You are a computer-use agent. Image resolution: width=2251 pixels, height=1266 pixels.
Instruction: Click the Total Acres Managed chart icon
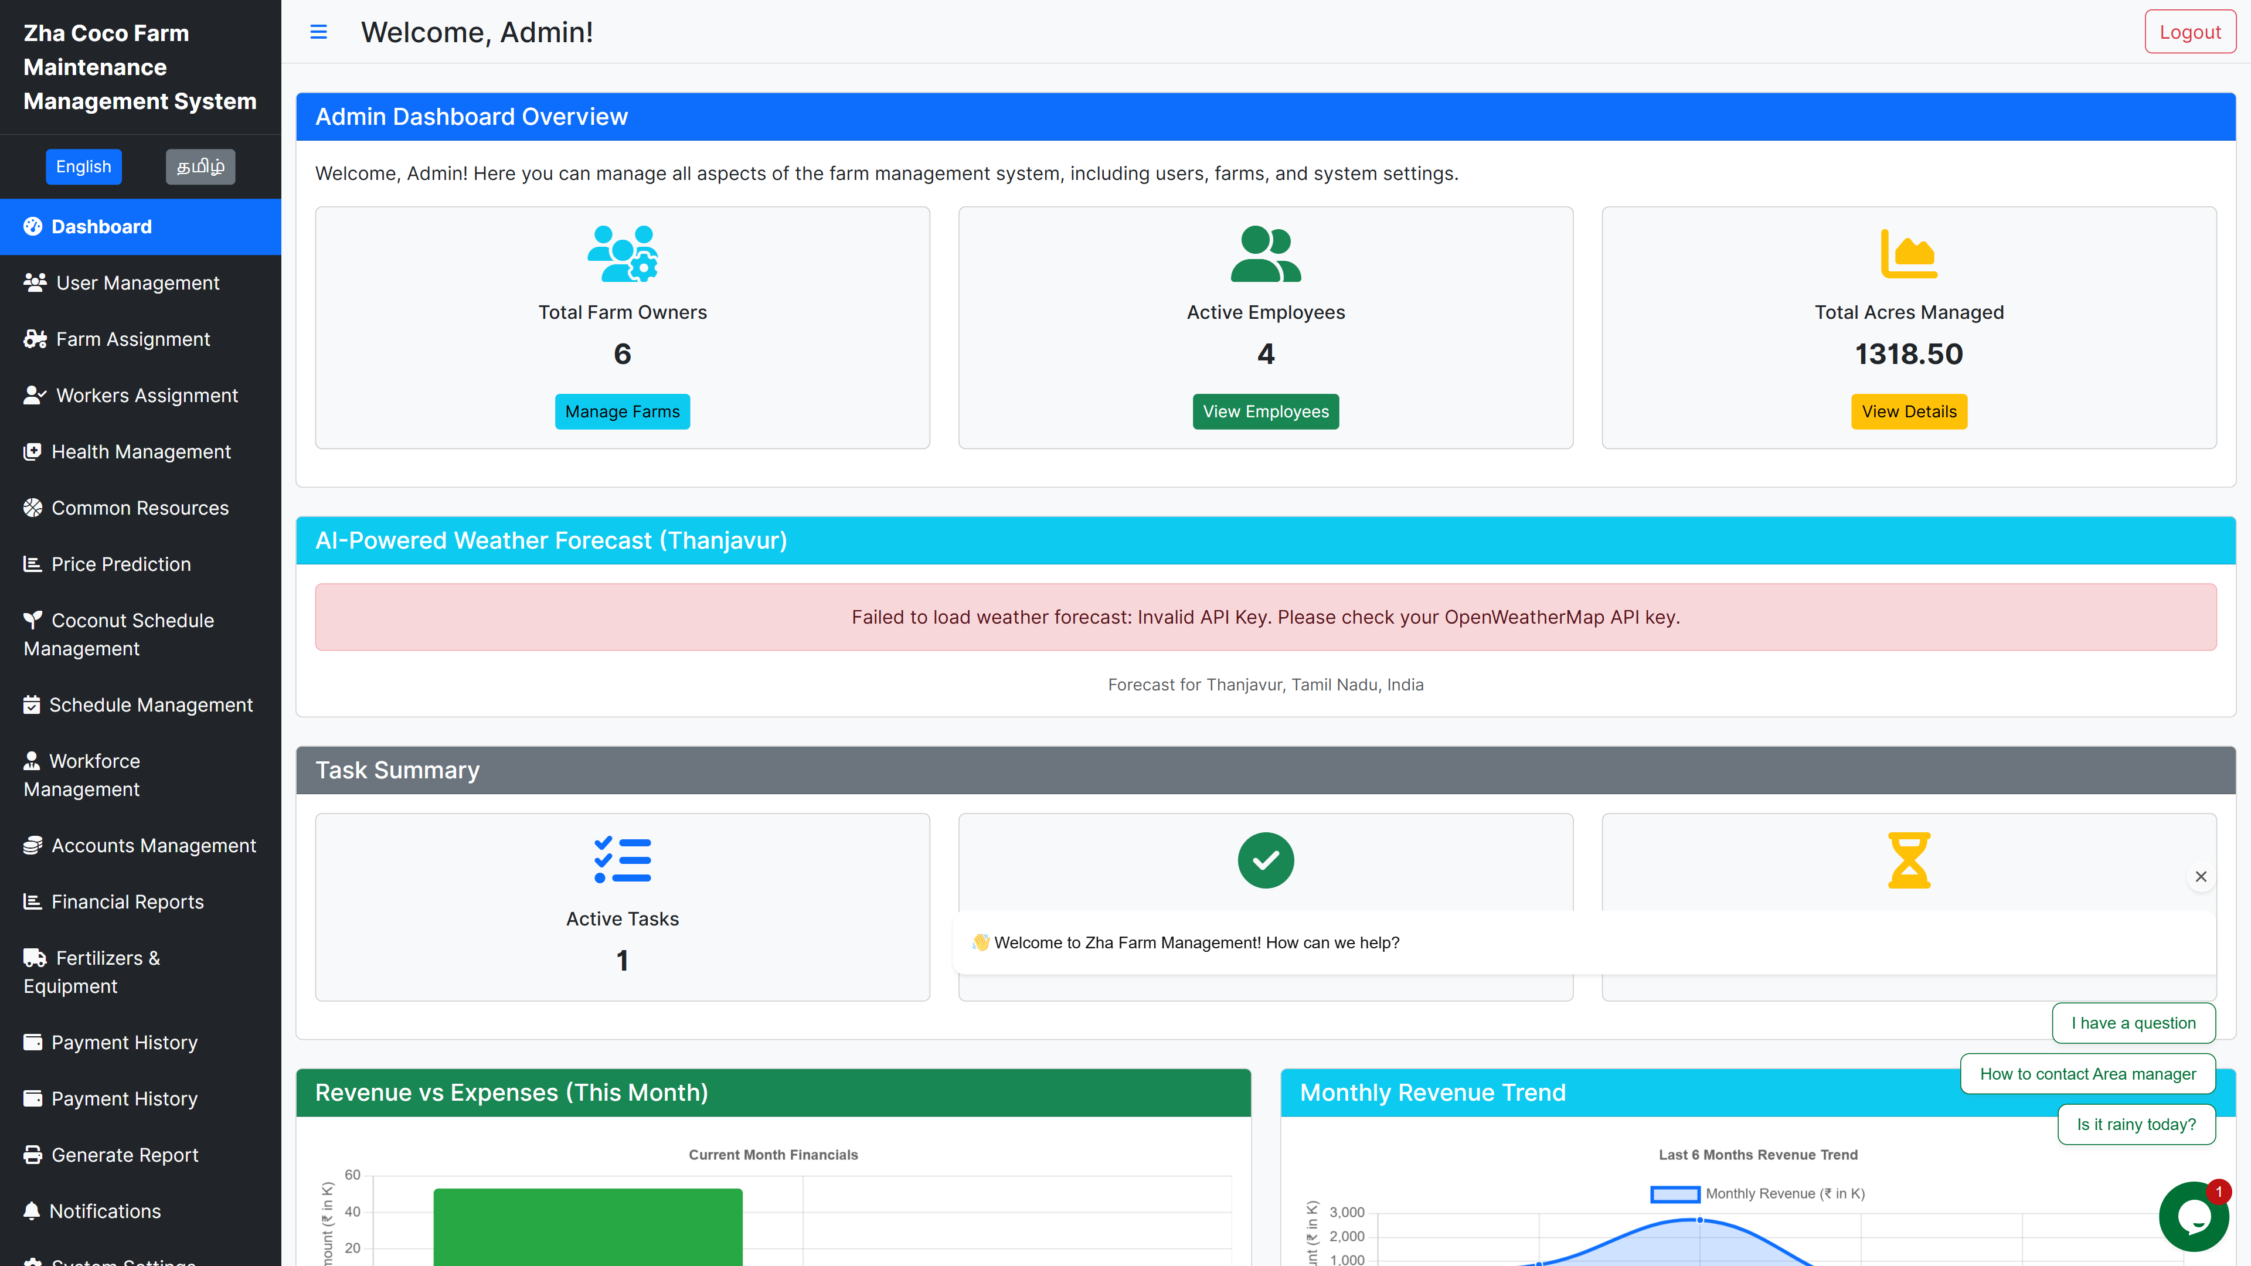click(x=1909, y=253)
